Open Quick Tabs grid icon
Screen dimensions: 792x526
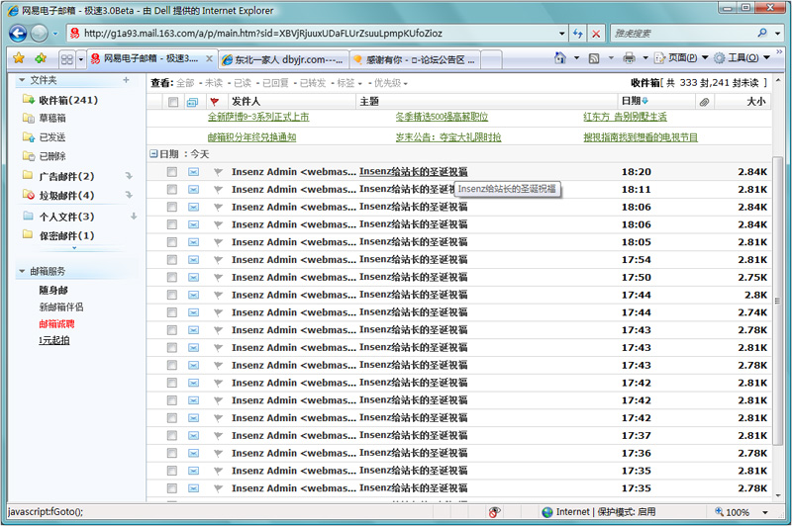click(66, 59)
